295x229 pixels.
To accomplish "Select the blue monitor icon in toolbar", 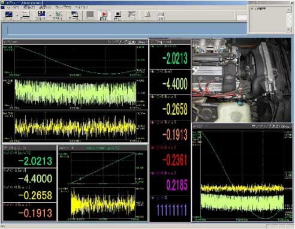I will coord(8,14).
